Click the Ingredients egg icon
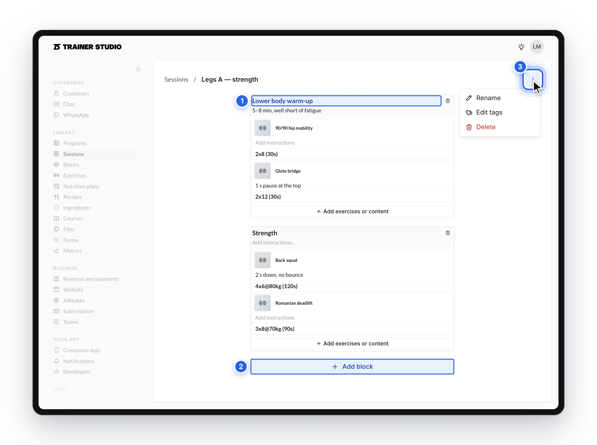The width and height of the screenshot is (597, 445). pos(56,208)
